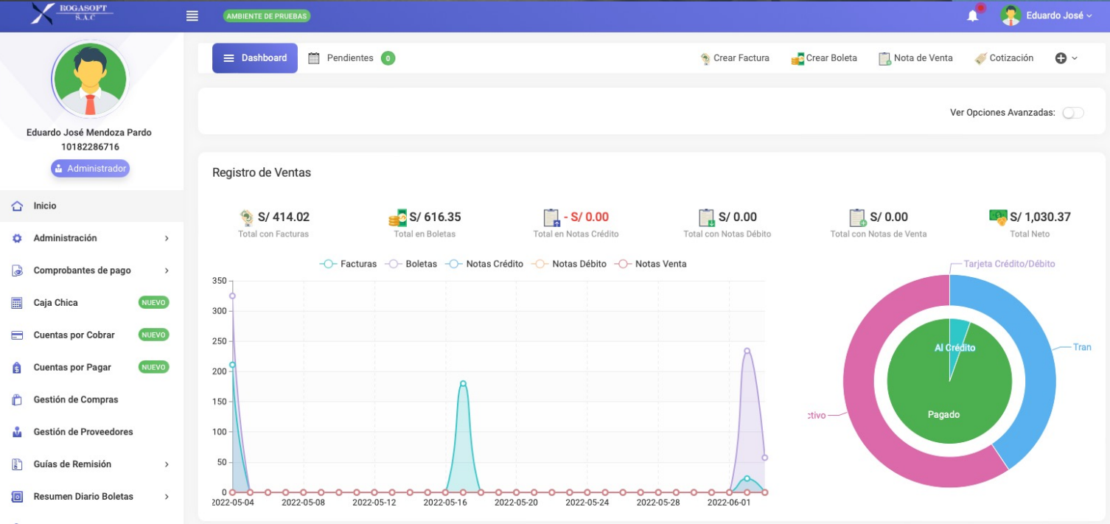Enable Ver Opciones Avanzadas switch
This screenshot has width=1110, height=524.
pos(1073,112)
